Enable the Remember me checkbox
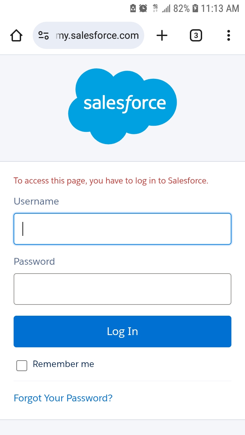 21,366
